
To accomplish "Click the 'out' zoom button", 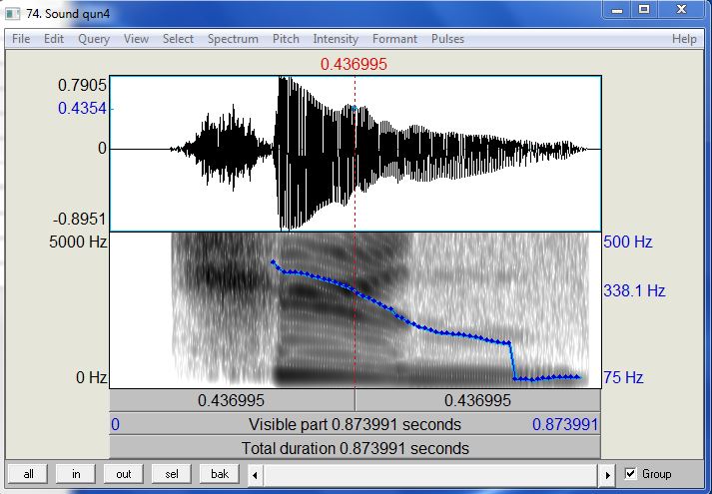I will [x=124, y=474].
